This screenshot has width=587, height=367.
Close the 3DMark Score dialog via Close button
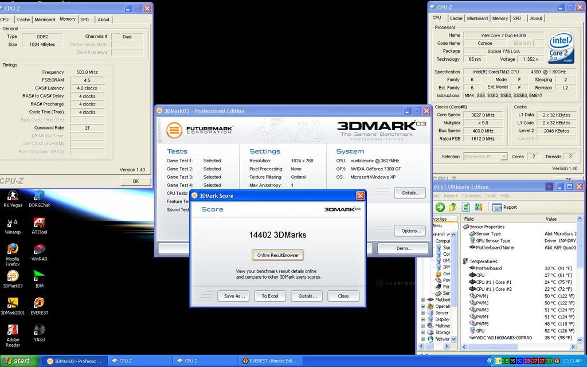343,296
